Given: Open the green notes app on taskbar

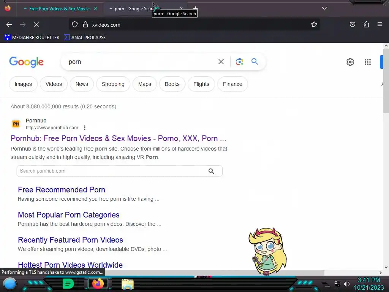Looking at the screenshot, I should 68,284.
